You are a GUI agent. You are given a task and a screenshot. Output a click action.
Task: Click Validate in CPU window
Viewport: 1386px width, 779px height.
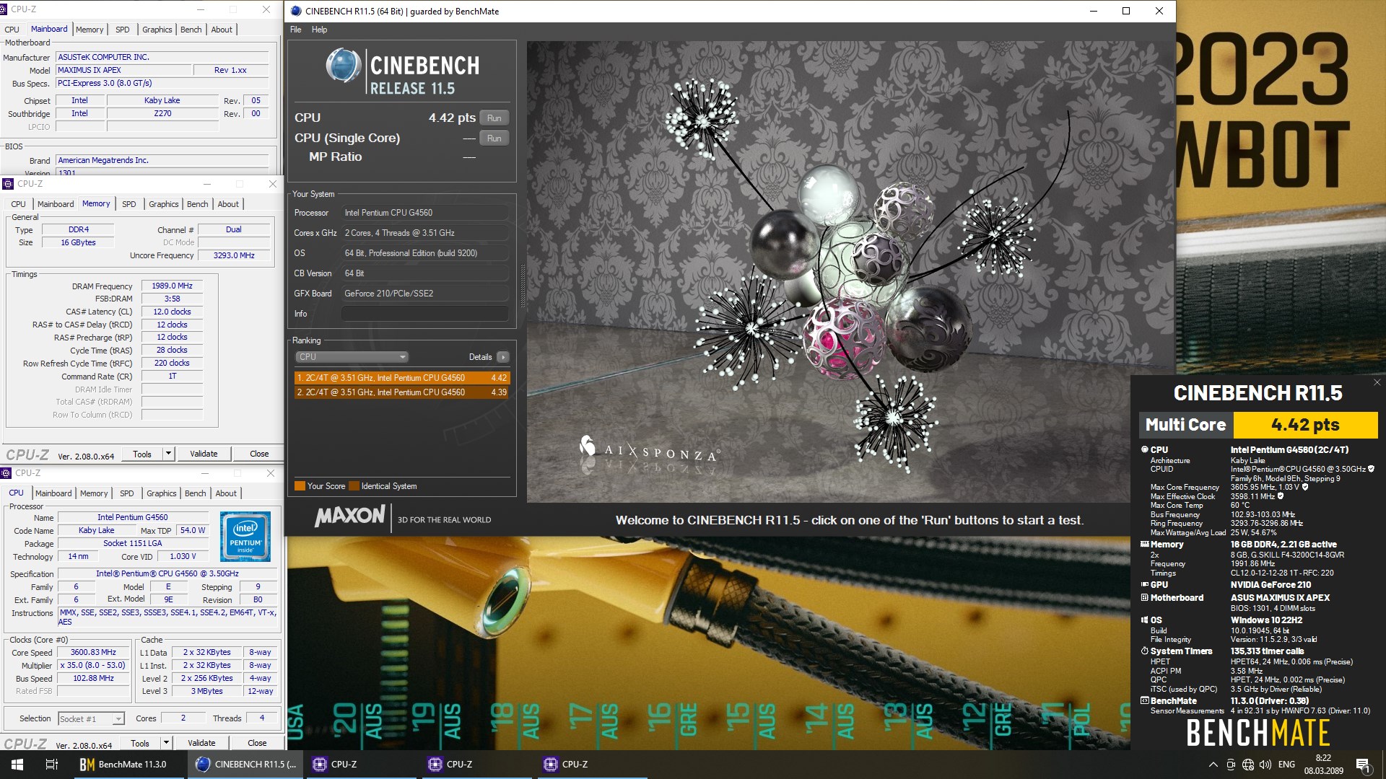[x=201, y=743]
